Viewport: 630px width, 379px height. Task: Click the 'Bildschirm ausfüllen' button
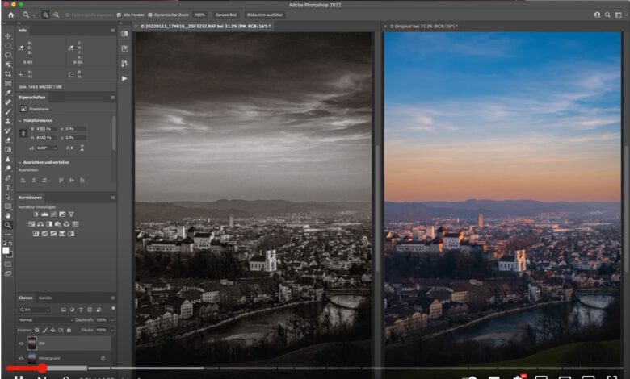pyautogui.click(x=263, y=15)
